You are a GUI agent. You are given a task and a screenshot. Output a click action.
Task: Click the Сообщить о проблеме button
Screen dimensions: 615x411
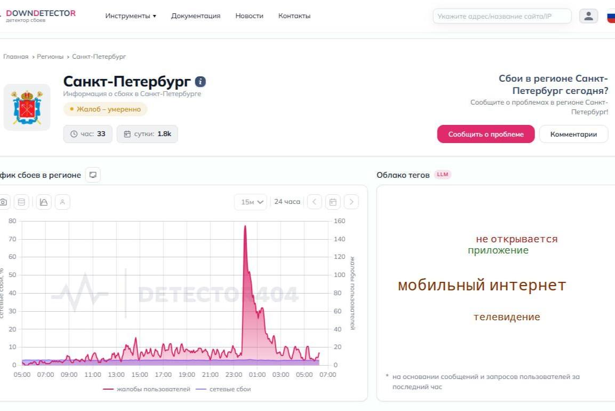[x=486, y=135]
